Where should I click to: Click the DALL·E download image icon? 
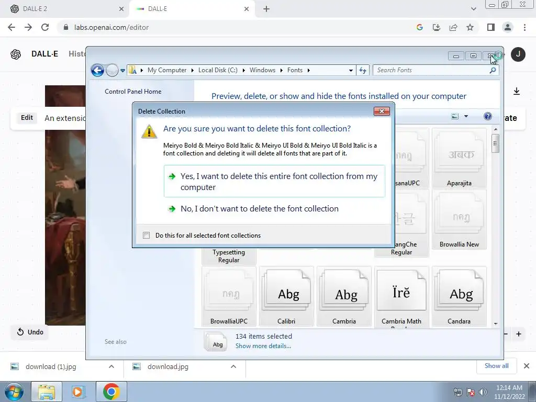(517, 91)
